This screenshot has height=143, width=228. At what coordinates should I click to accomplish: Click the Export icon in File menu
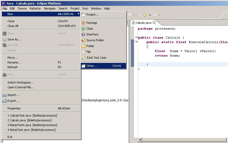(5, 101)
